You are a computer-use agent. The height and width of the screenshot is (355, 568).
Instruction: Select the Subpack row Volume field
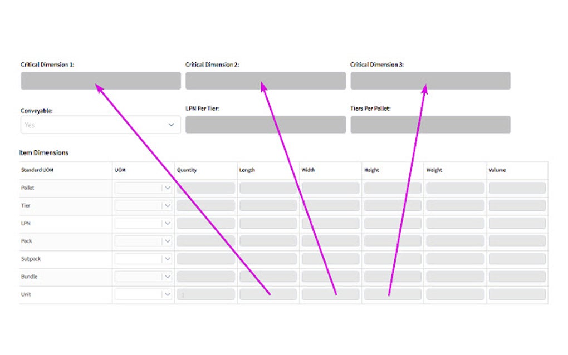pos(517,259)
